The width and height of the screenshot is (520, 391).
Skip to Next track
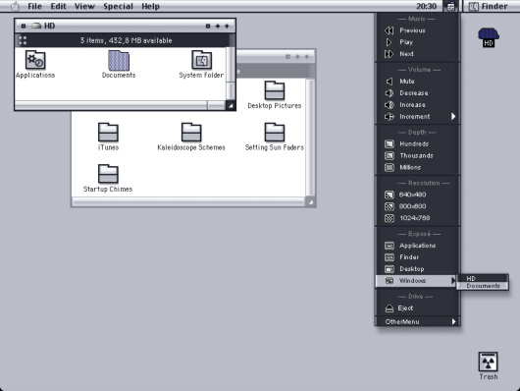(417, 54)
